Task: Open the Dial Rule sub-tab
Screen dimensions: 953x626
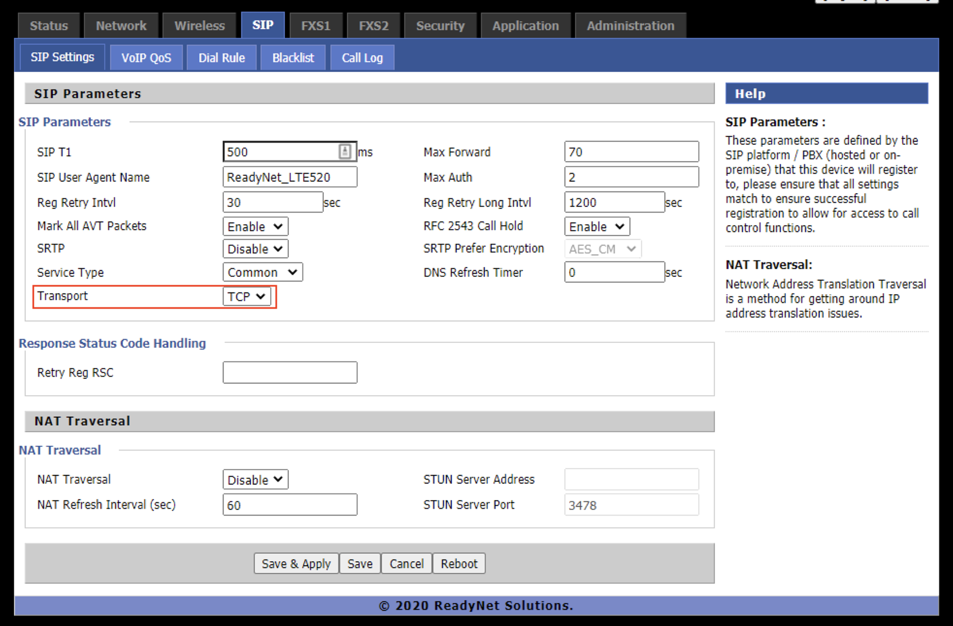Action: pos(222,58)
